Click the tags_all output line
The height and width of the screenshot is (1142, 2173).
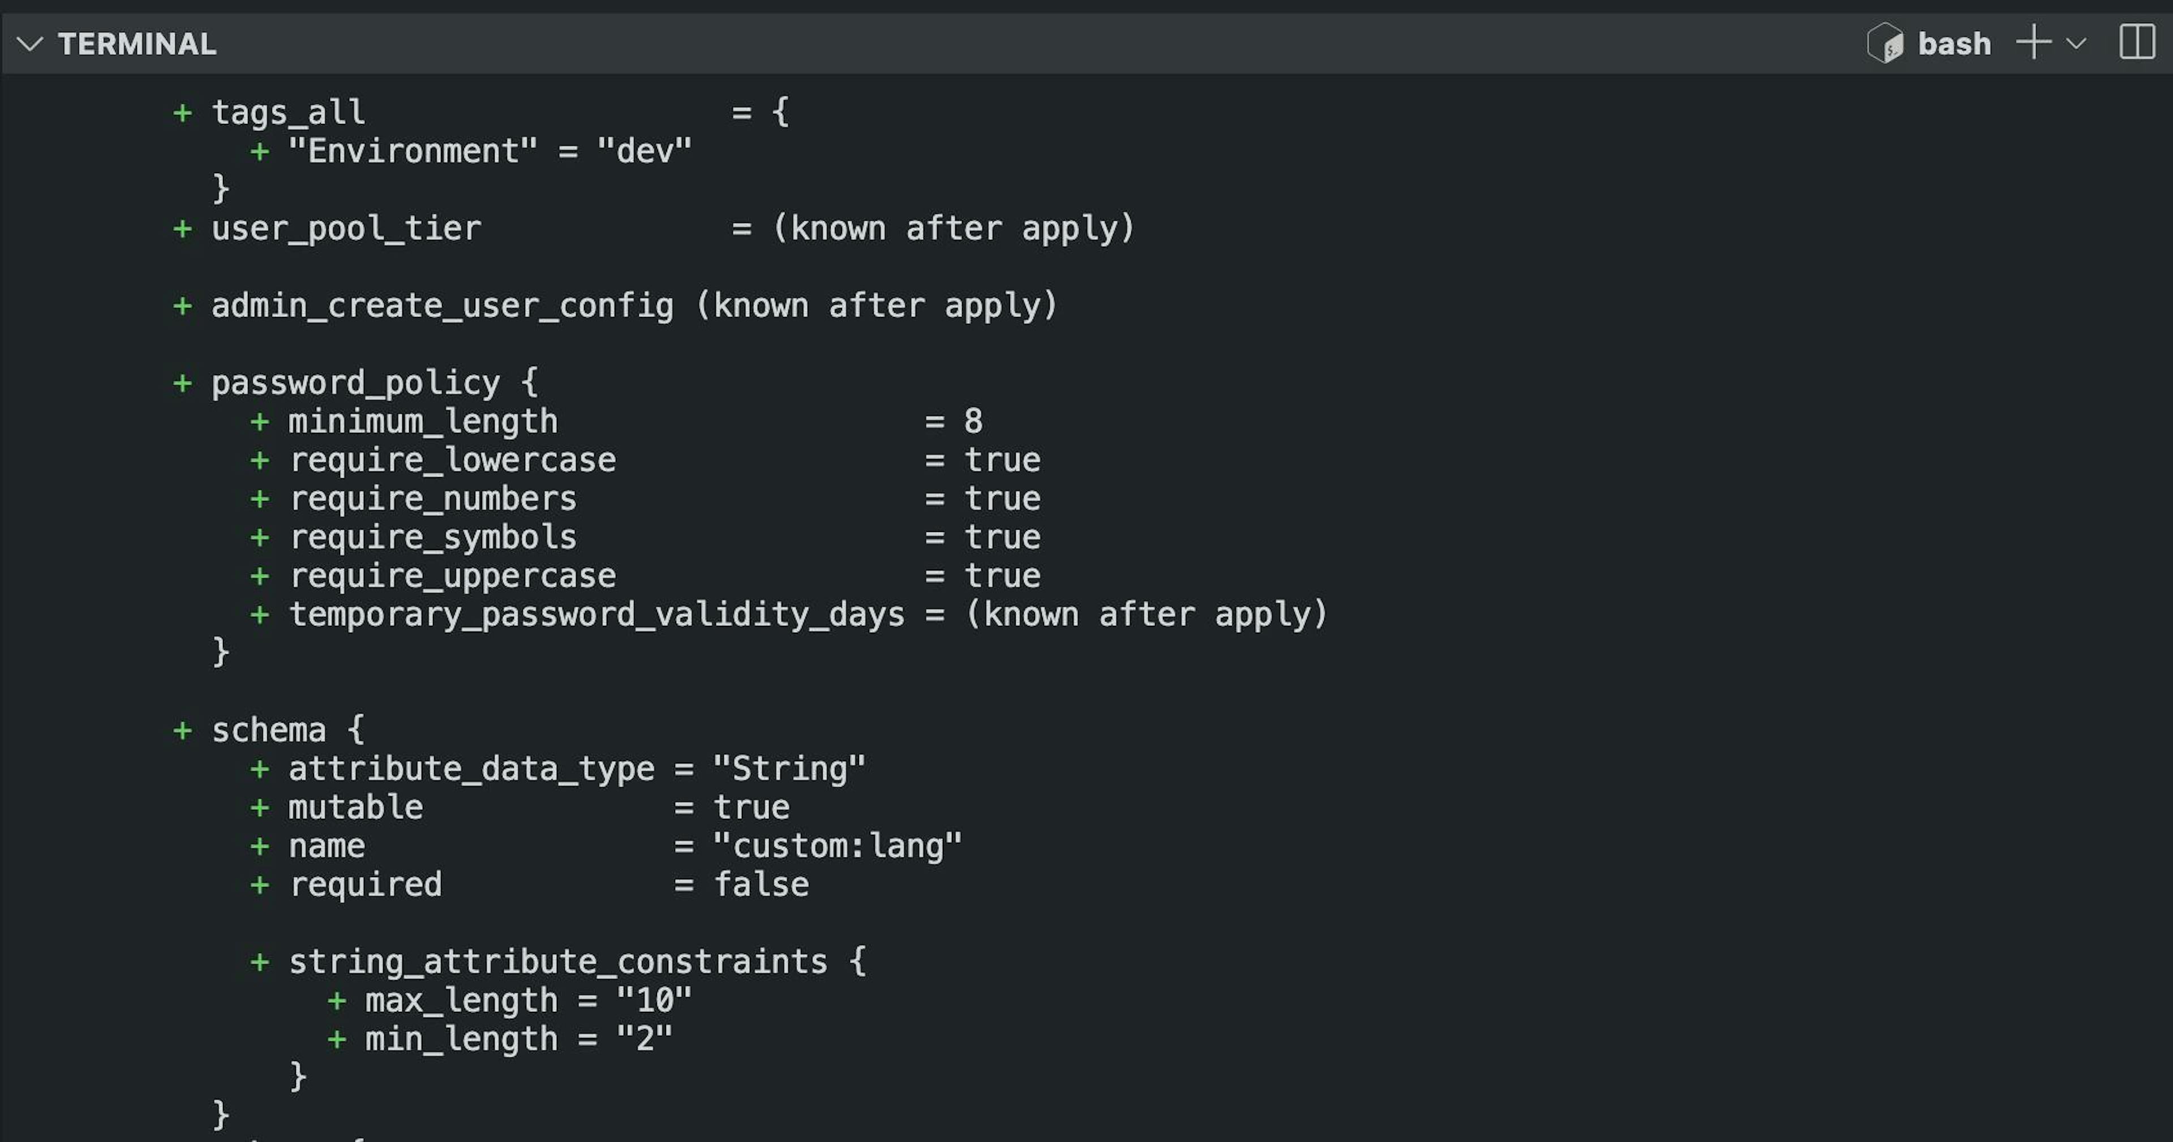(x=289, y=112)
